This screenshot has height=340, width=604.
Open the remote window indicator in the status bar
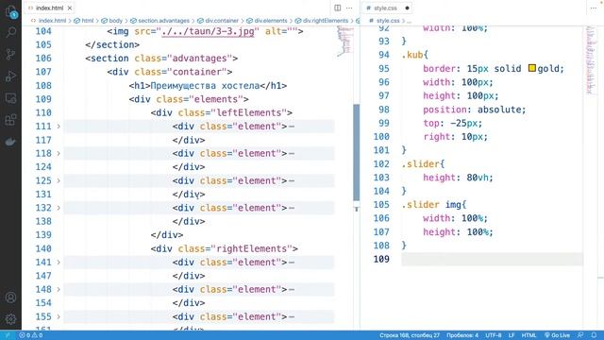click(x=8, y=335)
